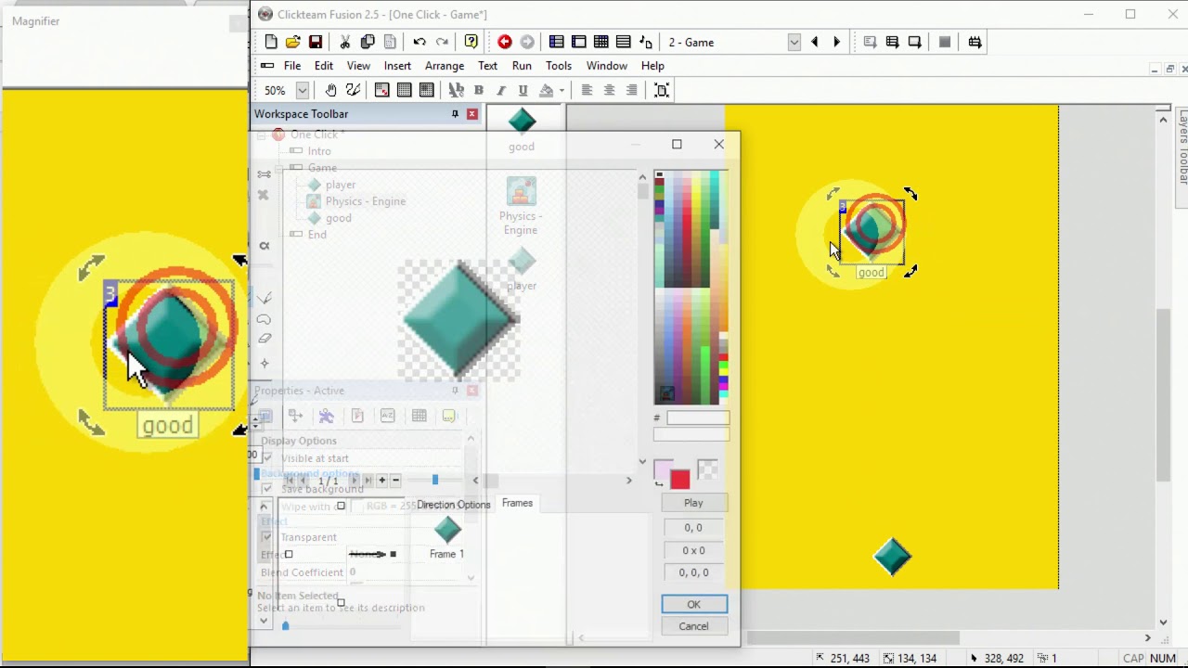1188x668 pixels.
Task: Switch to the Frames tab
Action: click(x=517, y=503)
